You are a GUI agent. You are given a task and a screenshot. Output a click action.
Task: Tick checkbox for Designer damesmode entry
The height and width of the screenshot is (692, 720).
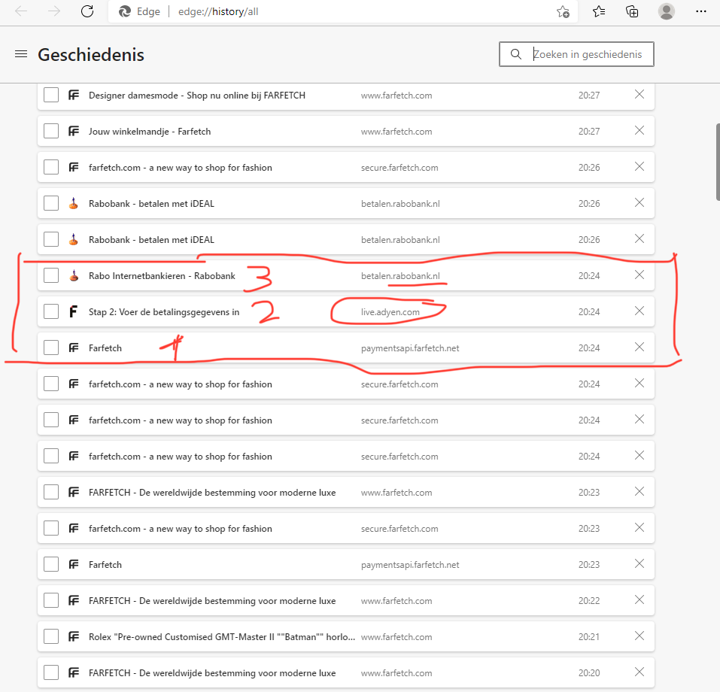tap(51, 95)
